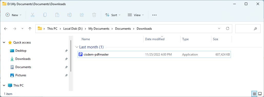Click the 607,424 KB size cell
The height and width of the screenshot is (97, 264).
click(x=223, y=54)
